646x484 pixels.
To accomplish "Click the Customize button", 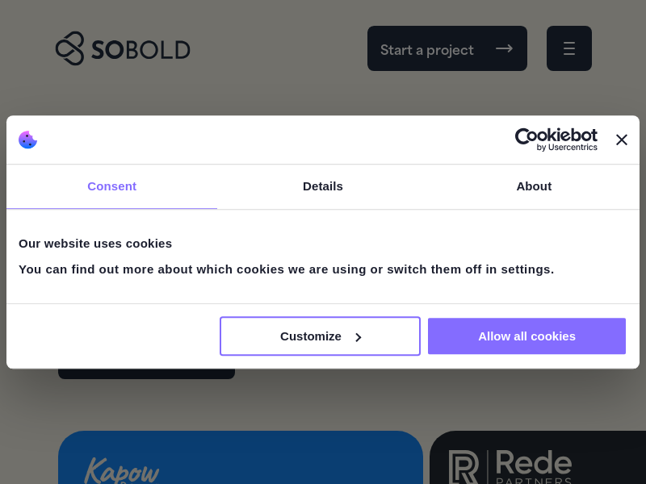I will [311, 336].
